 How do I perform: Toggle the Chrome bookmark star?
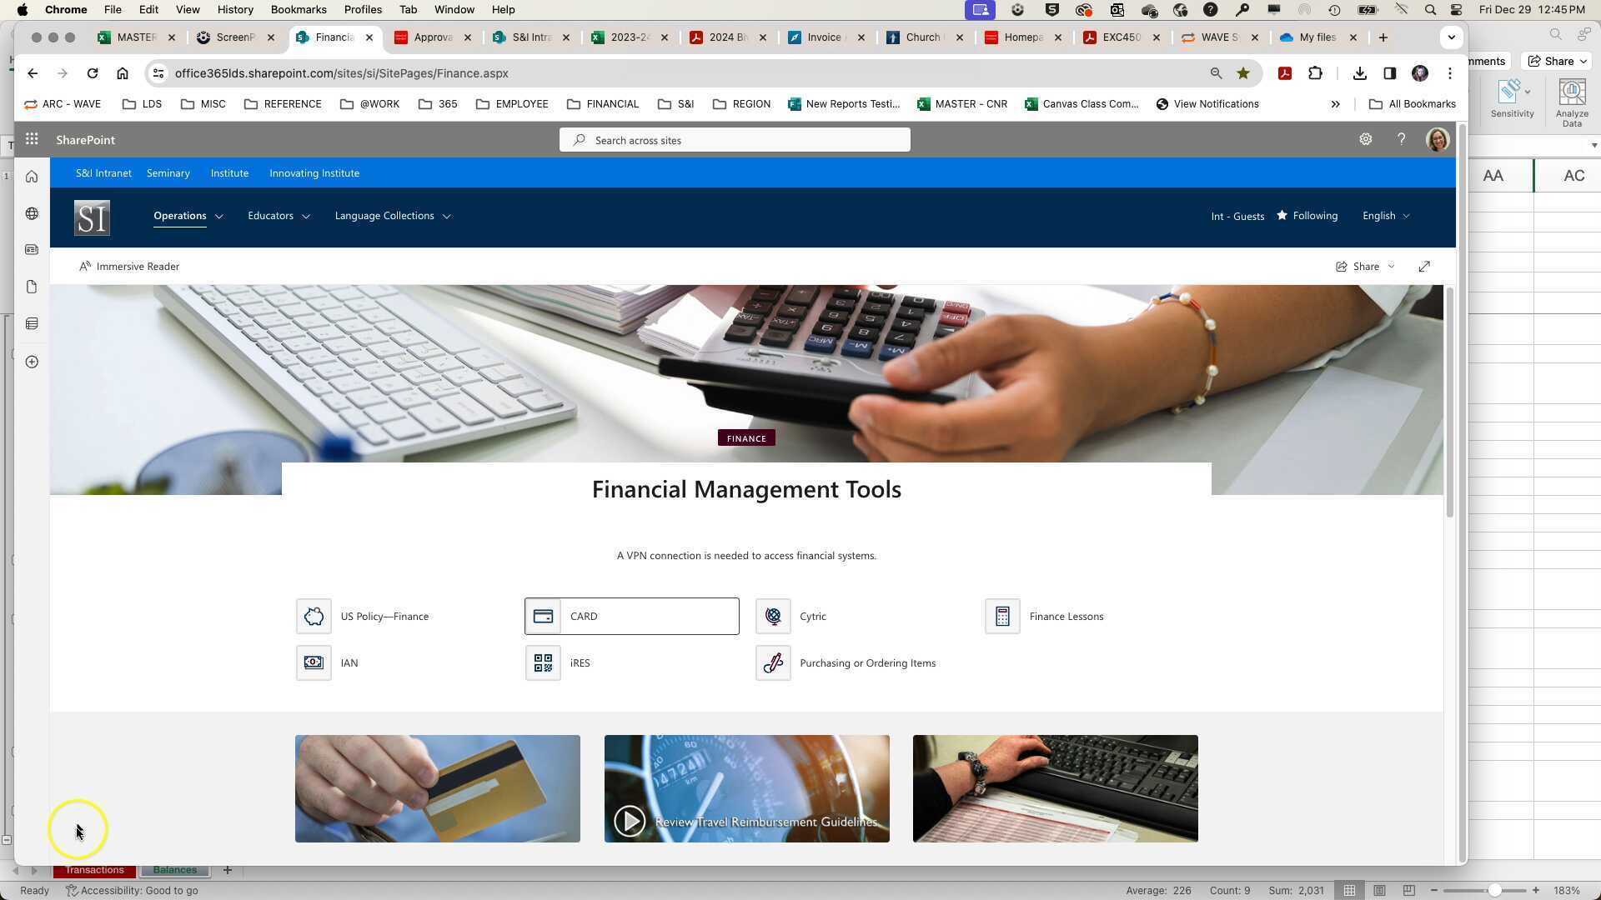pyautogui.click(x=1243, y=73)
